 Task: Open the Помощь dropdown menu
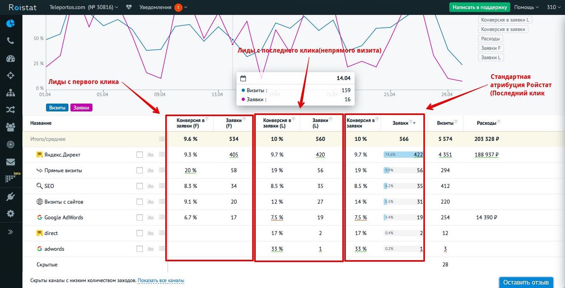526,7
